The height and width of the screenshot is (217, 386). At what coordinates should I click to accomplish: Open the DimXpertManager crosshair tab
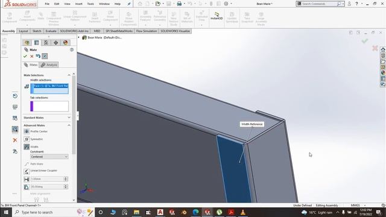(55, 43)
